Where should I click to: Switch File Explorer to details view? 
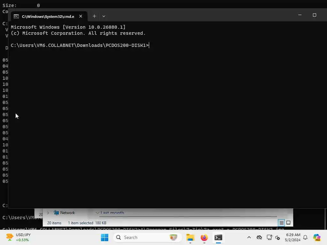281,223
